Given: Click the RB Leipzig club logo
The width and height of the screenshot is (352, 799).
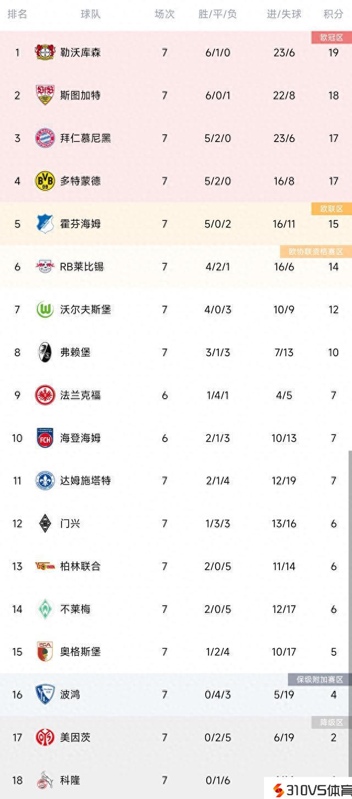Looking at the screenshot, I should (45, 267).
